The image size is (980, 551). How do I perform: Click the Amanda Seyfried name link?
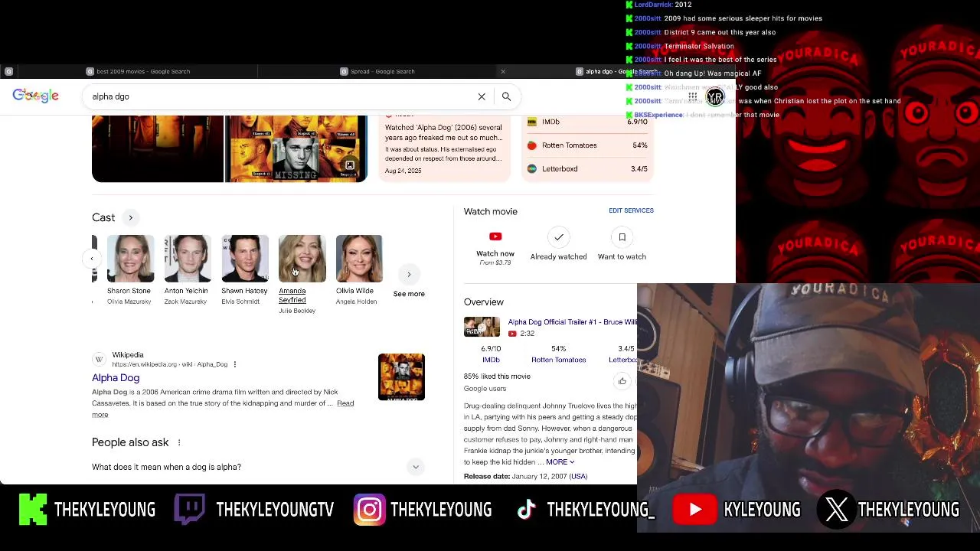pyautogui.click(x=292, y=295)
